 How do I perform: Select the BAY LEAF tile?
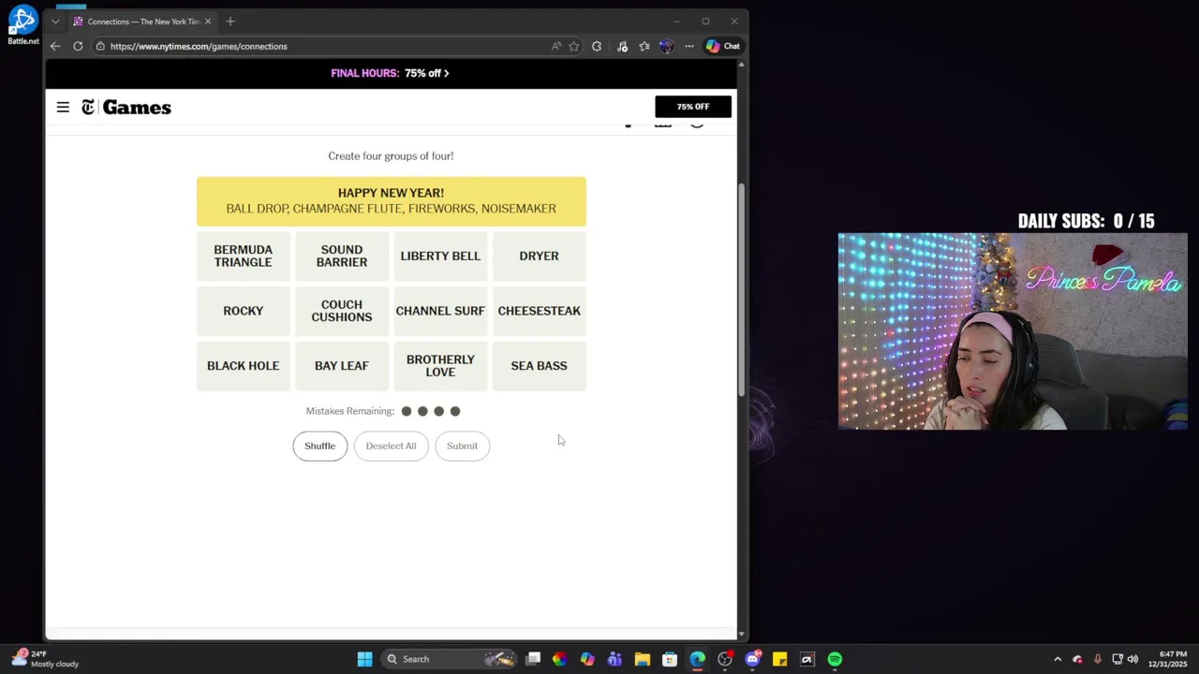342,366
